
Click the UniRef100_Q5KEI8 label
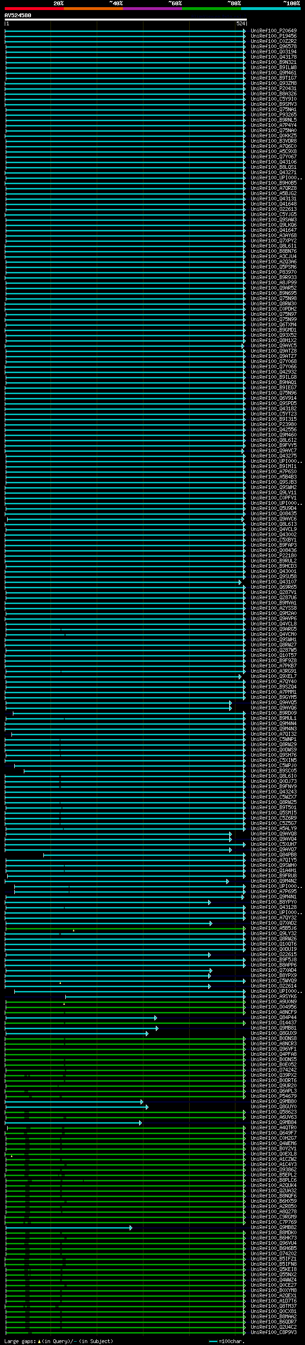274,1270
